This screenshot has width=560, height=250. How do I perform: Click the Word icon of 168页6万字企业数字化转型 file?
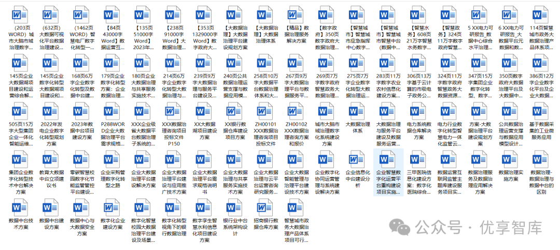coord(81,63)
